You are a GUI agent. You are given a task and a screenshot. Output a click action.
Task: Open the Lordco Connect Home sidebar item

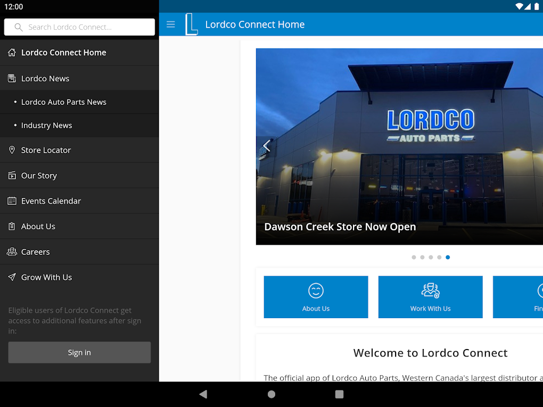click(x=63, y=52)
